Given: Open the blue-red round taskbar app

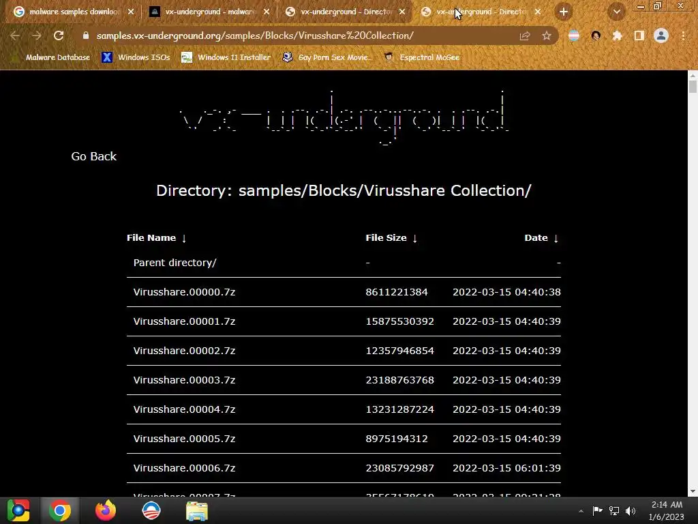Looking at the screenshot, I should [x=151, y=510].
